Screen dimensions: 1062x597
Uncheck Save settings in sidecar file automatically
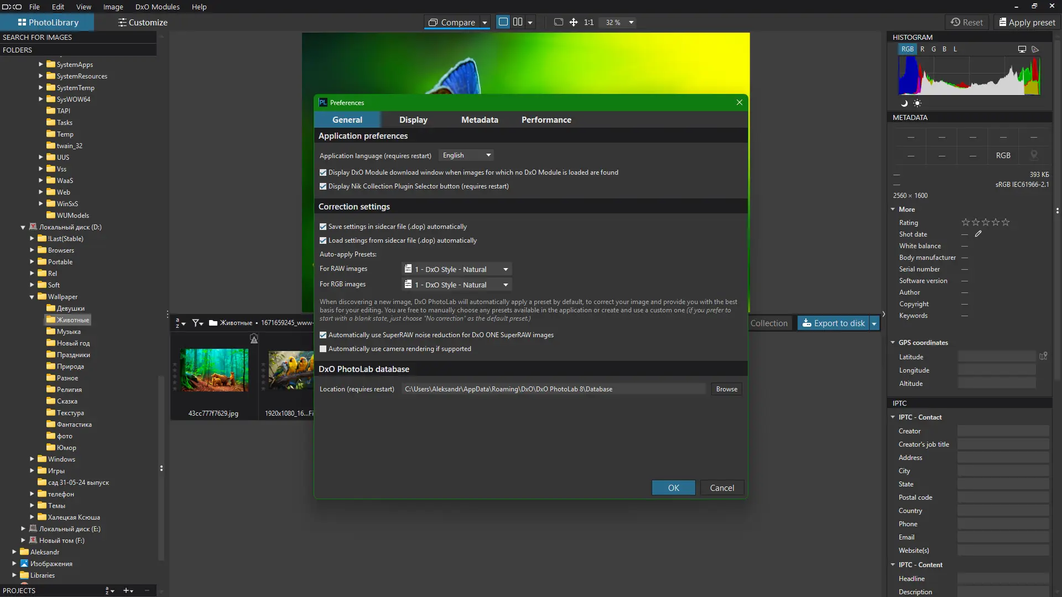point(323,227)
